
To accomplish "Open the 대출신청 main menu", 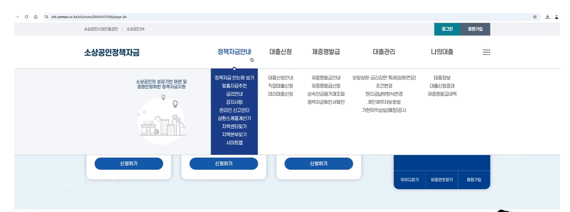I will coord(281,52).
